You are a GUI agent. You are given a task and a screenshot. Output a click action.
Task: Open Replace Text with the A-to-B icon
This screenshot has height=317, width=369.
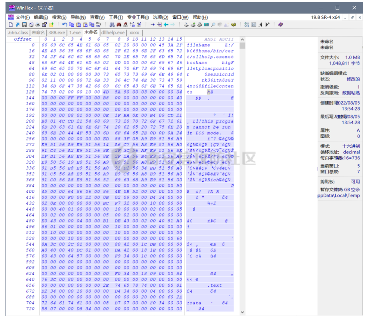coord(132,24)
